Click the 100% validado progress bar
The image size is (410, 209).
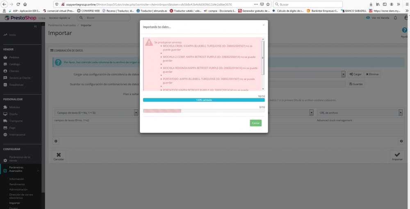204,100
